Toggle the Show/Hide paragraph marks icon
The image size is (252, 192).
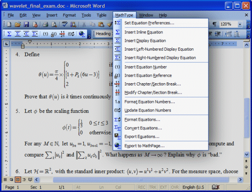214,24
